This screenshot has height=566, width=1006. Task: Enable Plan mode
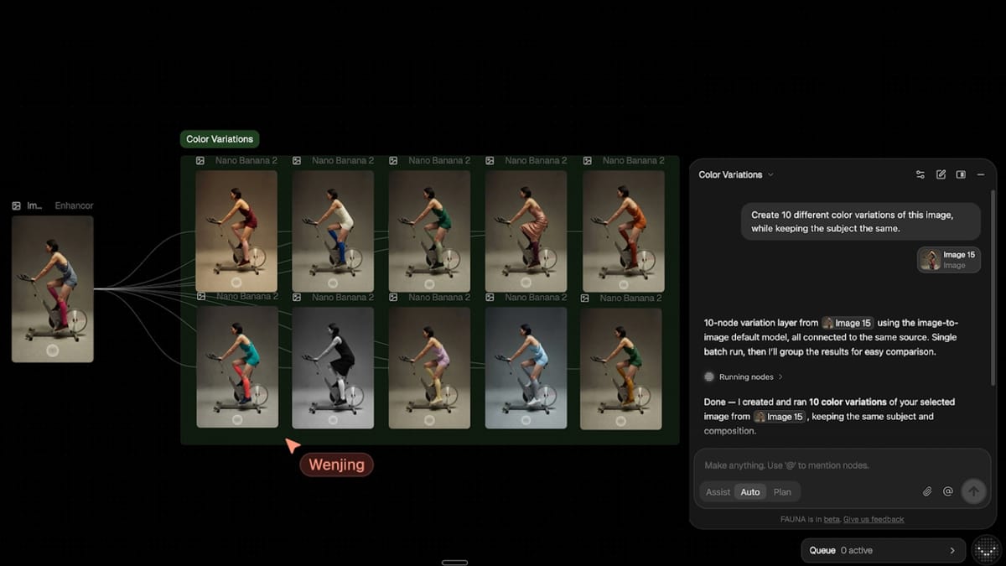coord(782,491)
